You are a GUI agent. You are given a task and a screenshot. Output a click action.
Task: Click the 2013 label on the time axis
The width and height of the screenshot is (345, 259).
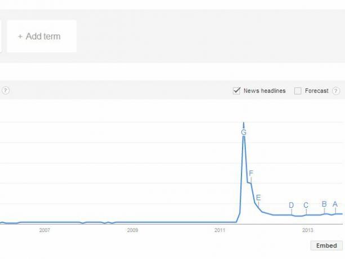click(x=308, y=230)
